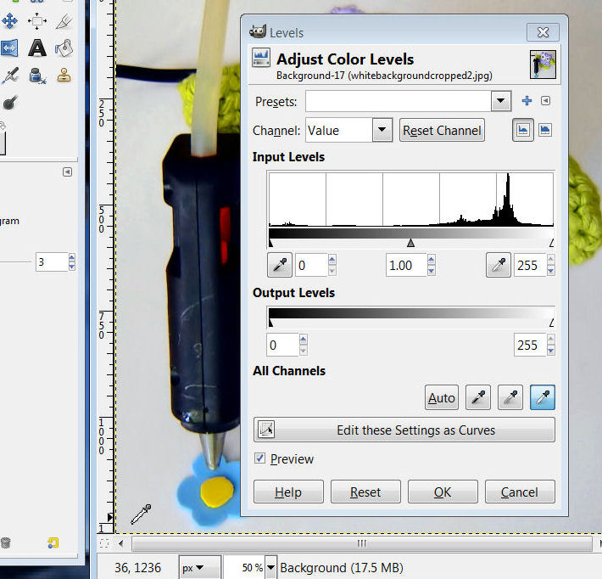Click the output black point slider handle
602x579 pixels.
point(270,323)
